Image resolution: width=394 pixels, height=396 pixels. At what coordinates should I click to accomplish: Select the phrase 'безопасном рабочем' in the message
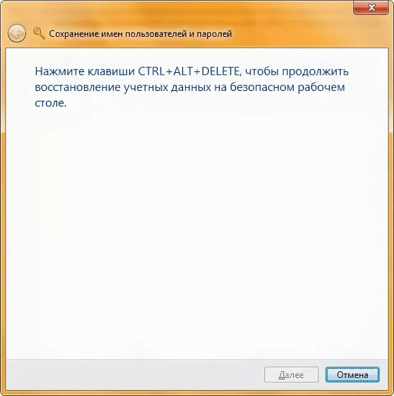pos(287,87)
